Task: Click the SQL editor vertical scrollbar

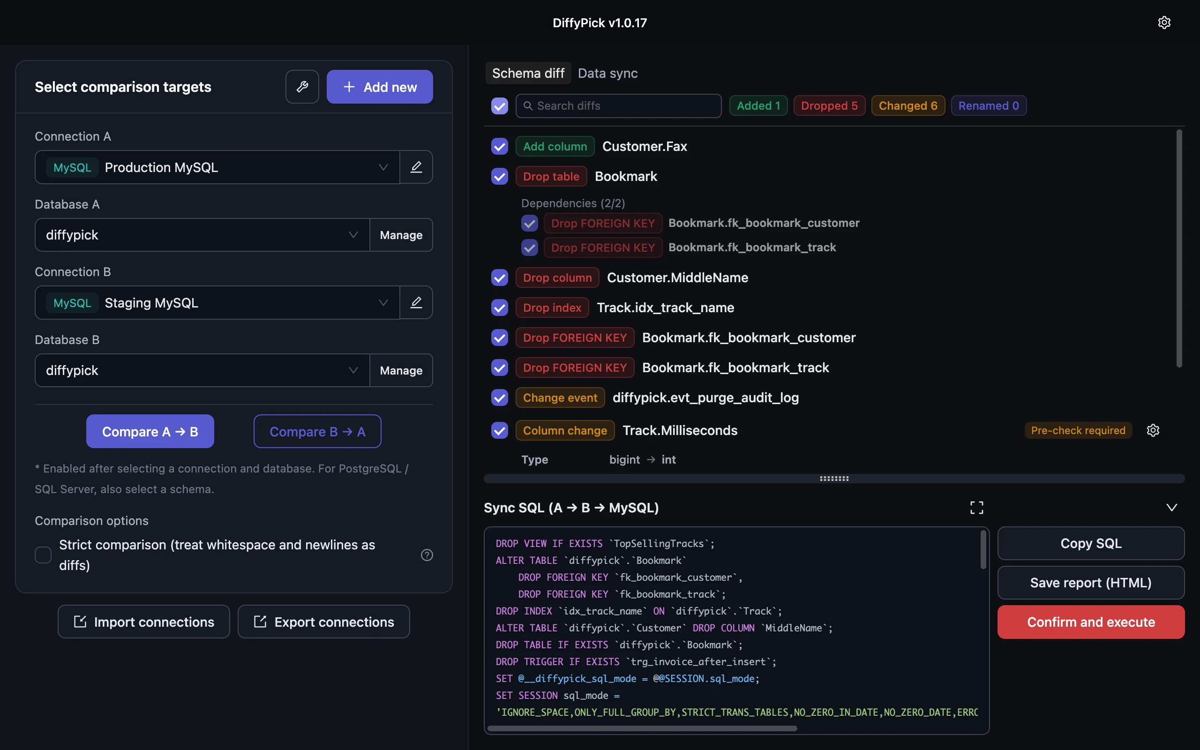Action: coord(983,549)
